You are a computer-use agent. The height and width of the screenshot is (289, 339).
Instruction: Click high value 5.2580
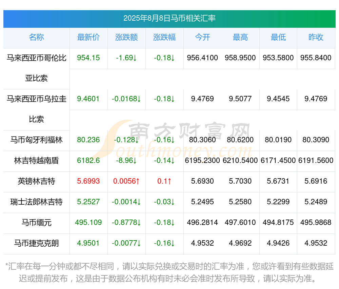click(x=240, y=202)
